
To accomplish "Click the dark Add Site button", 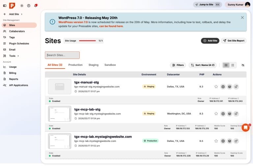I will 210,41.
